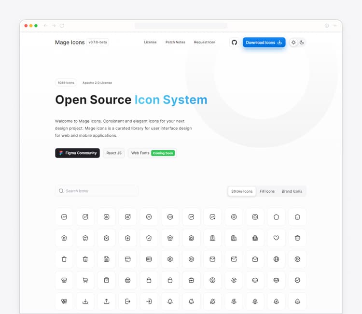Open a new tab with plus icon
362x314 pixels.
coord(335,26)
